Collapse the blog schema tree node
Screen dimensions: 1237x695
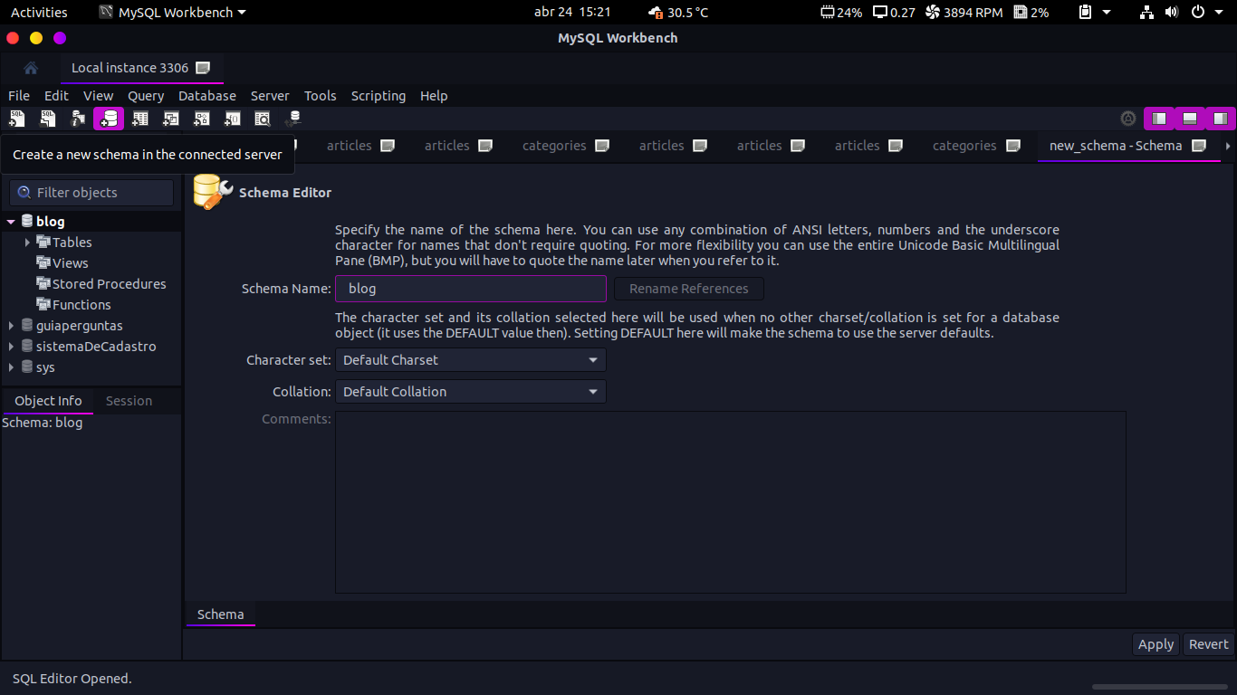click(11, 222)
